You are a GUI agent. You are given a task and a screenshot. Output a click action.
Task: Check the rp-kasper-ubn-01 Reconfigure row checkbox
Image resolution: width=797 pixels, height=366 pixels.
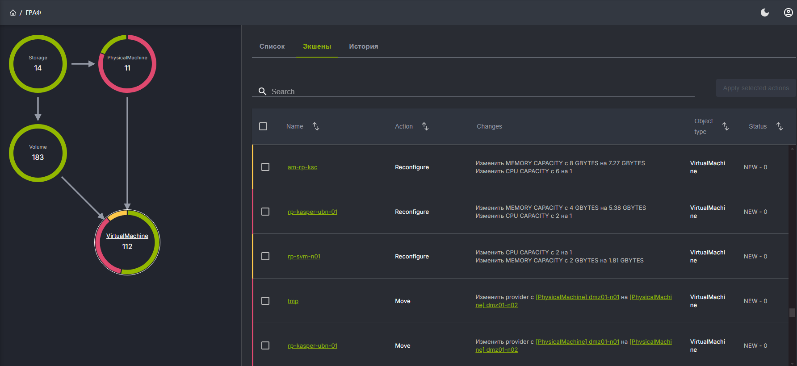[x=265, y=212]
